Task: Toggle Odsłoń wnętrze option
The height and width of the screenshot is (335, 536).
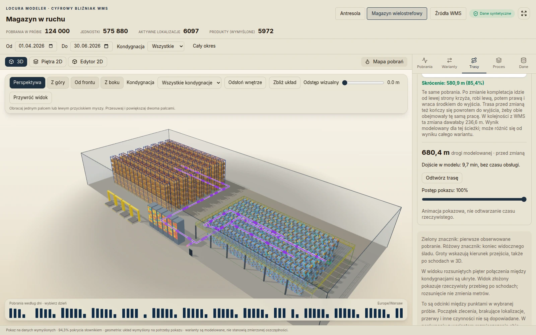Action: [245, 82]
